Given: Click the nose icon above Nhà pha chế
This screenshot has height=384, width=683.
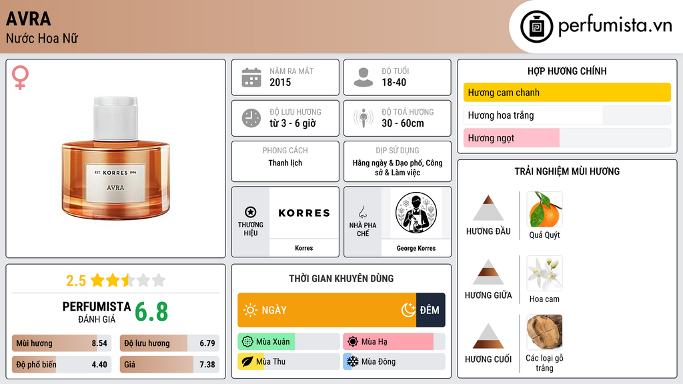Looking at the screenshot, I should (x=362, y=212).
